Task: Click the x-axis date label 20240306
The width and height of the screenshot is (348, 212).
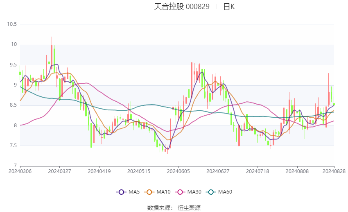Action: point(20,171)
